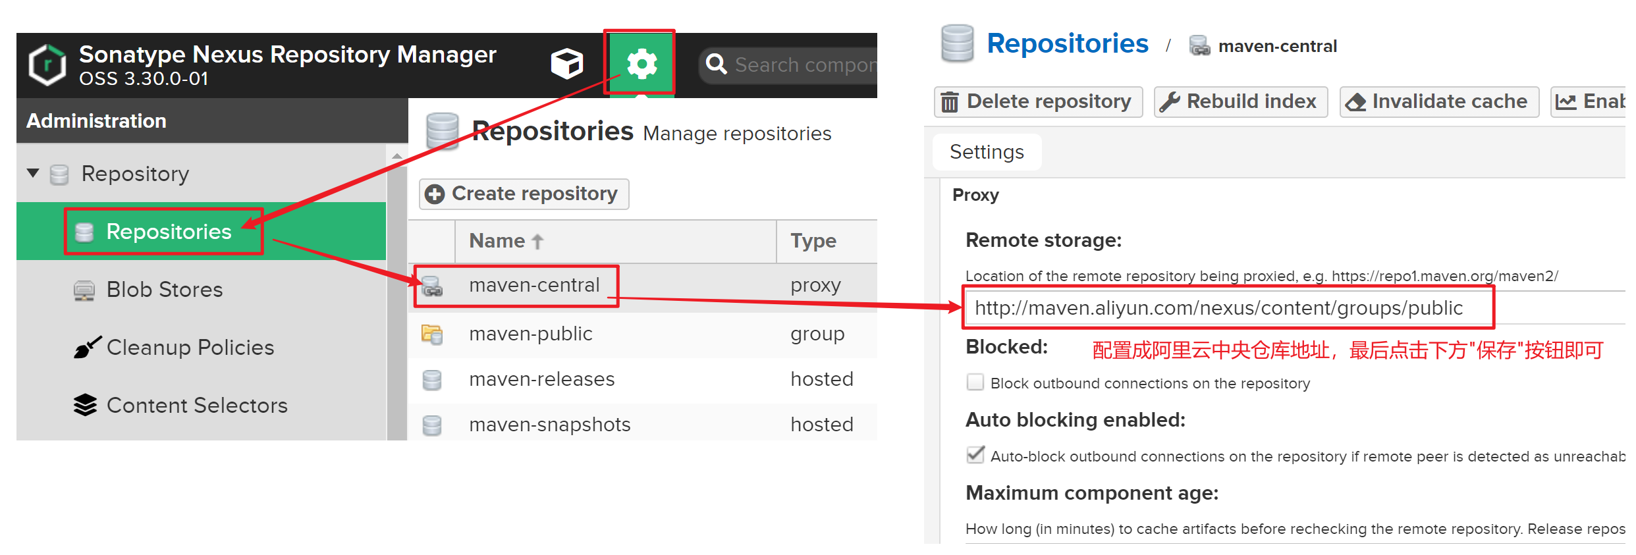Click the Type column header
1636x555 pixels.
813,241
